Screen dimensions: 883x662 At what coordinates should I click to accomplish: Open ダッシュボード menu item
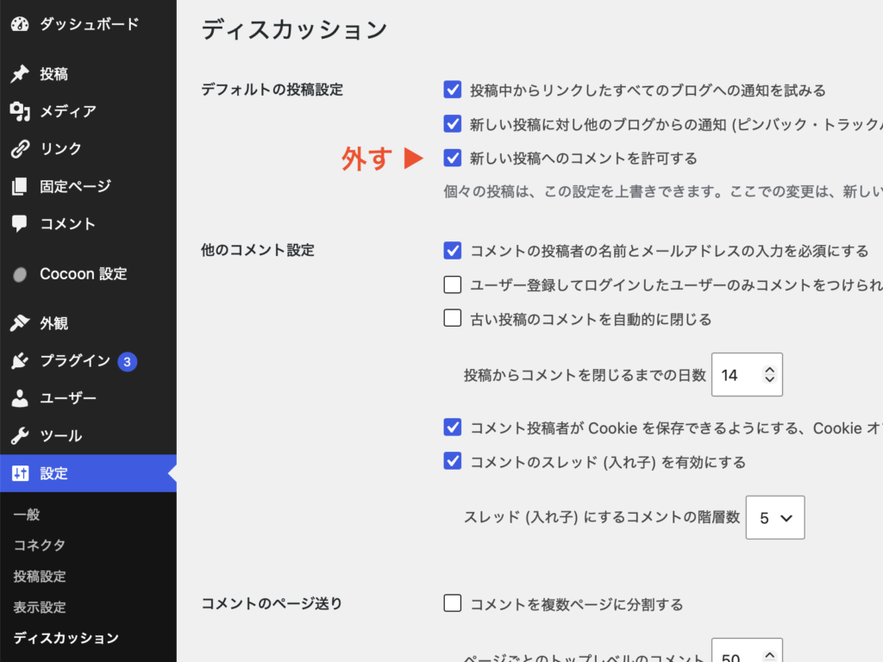[88, 24]
